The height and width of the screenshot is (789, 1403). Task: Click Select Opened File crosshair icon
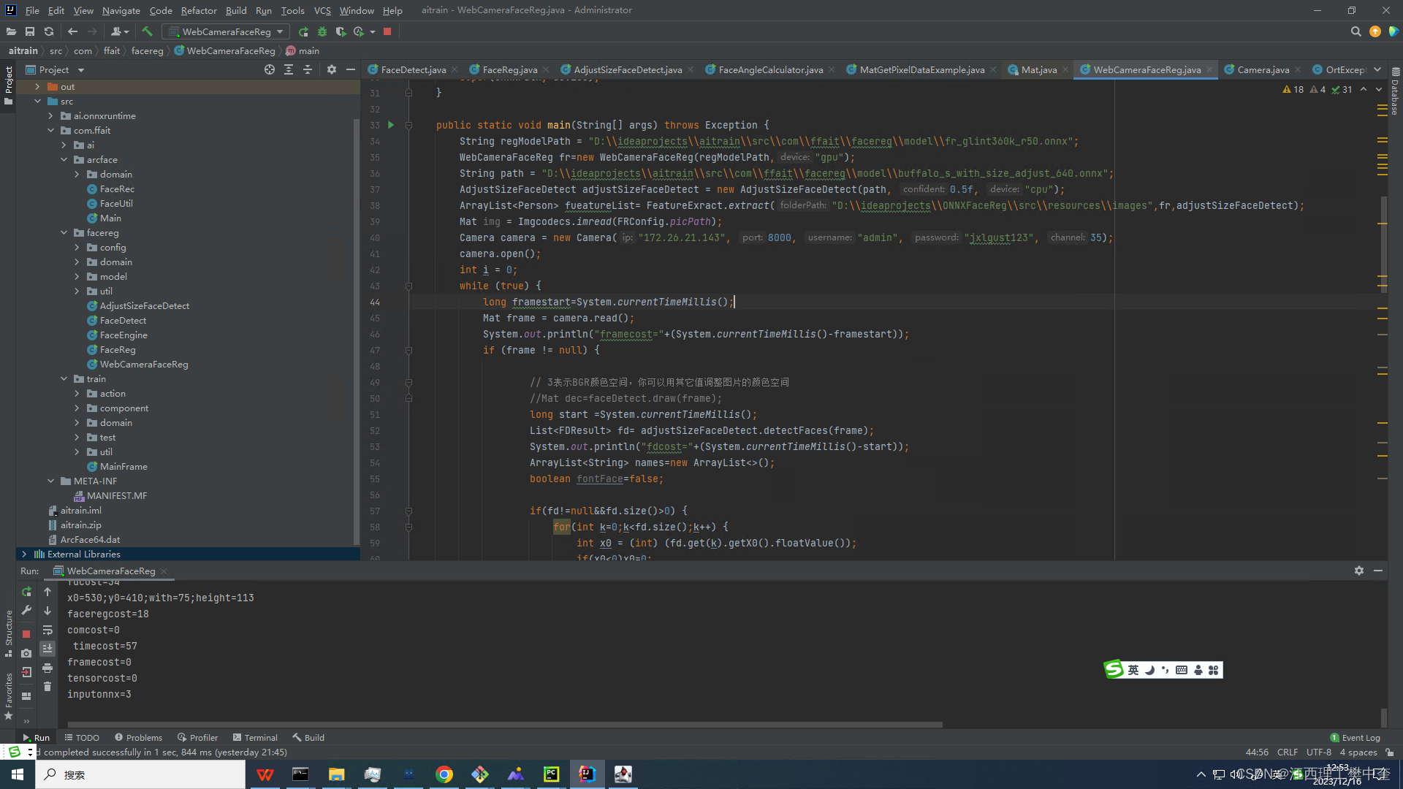point(270,69)
